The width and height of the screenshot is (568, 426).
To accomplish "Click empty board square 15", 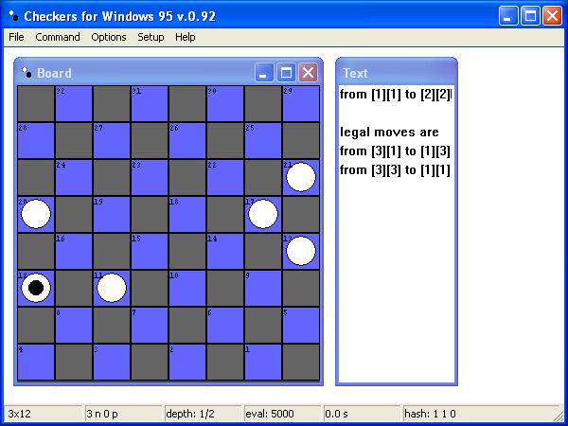I will [150, 252].
